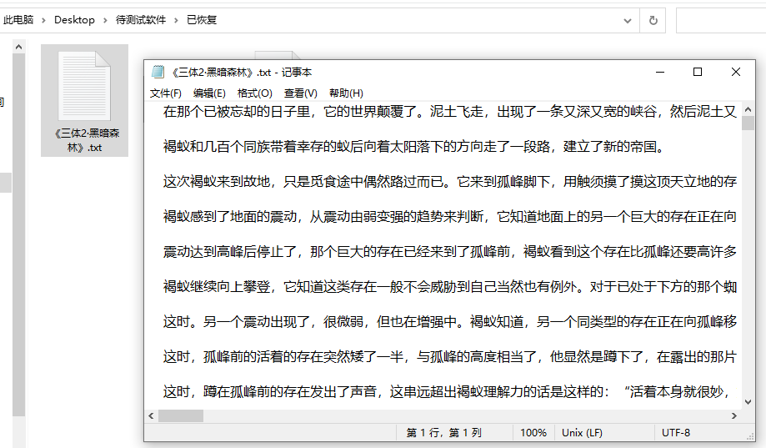Screen dimensions: 766x448
Task: Click the line starting 震动达到高峰后停止了
Action: (x=449, y=252)
